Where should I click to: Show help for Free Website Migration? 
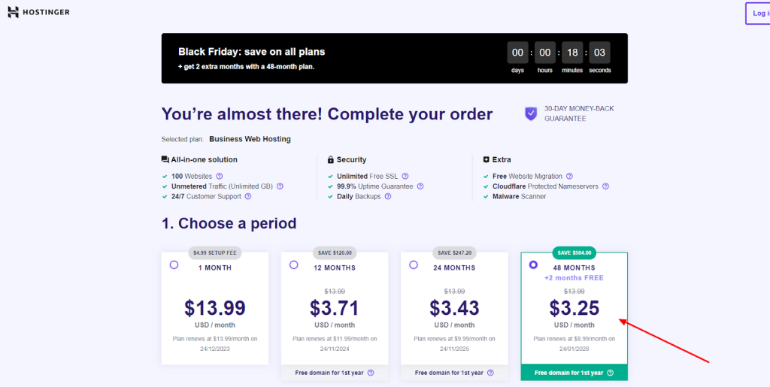tap(569, 176)
